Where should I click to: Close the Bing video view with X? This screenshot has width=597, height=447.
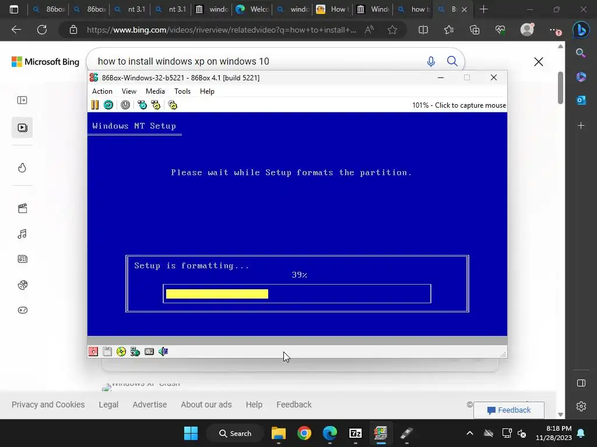coord(538,62)
